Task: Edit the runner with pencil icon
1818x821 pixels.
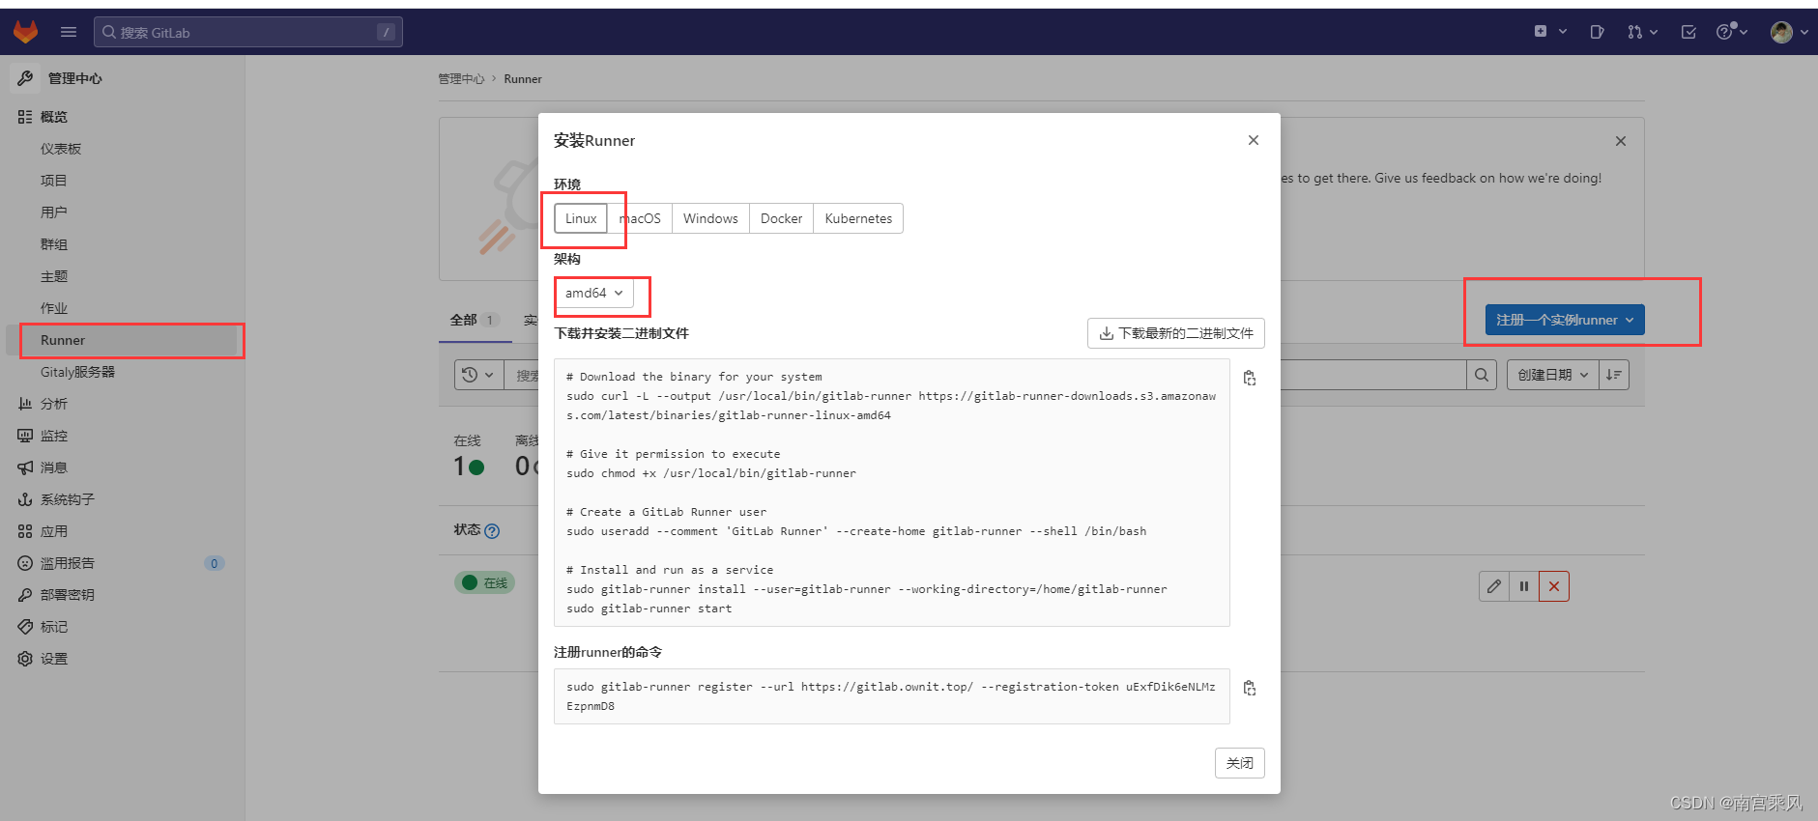Action: [1494, 586]
